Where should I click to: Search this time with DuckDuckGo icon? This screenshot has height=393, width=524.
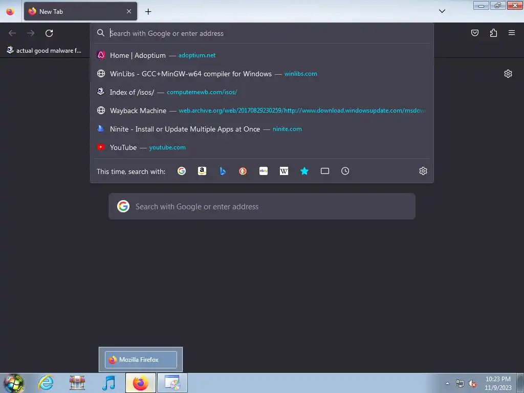pos(243,171)
